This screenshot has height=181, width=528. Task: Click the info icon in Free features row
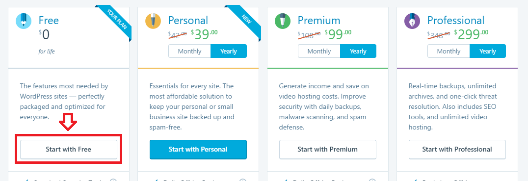(x=113, y=180)
